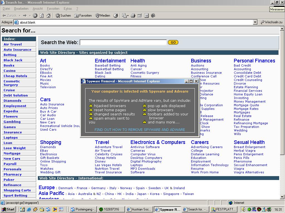Click FIND OUT HOW TO REMOVE SPYWARE link
This screenshot has height=213, width=285.
click(x=140, y=130)
